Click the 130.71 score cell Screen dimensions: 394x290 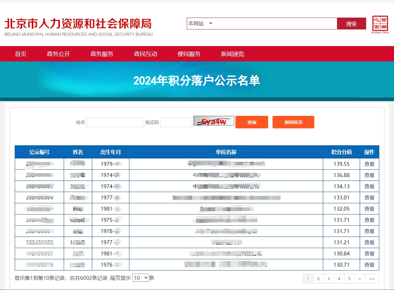pyautogui.click(x=341, y=265)
